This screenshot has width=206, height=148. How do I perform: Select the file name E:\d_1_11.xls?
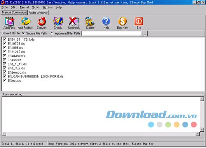pos(17,64)
